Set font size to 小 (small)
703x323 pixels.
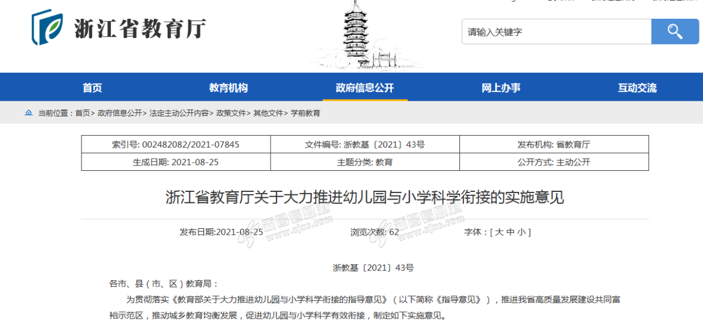521,232
